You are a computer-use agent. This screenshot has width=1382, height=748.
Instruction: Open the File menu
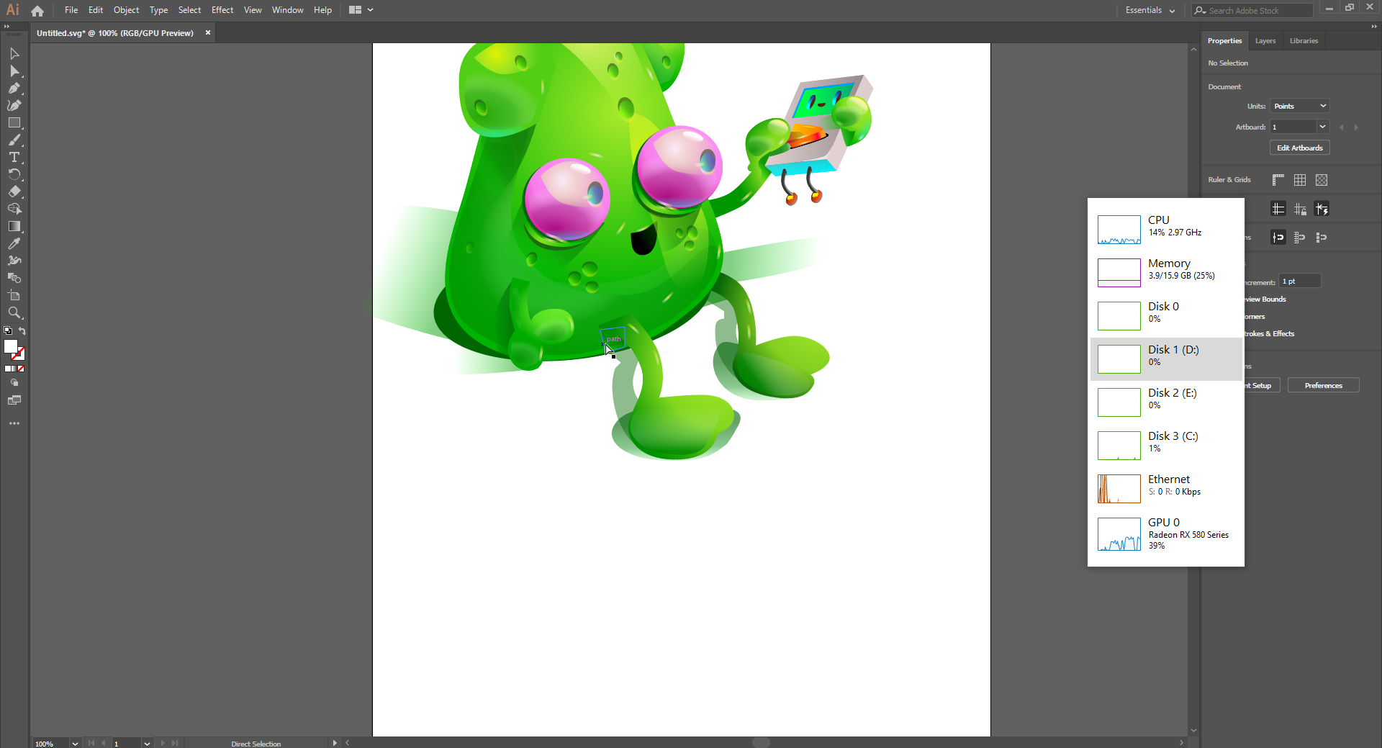point(71,10)
